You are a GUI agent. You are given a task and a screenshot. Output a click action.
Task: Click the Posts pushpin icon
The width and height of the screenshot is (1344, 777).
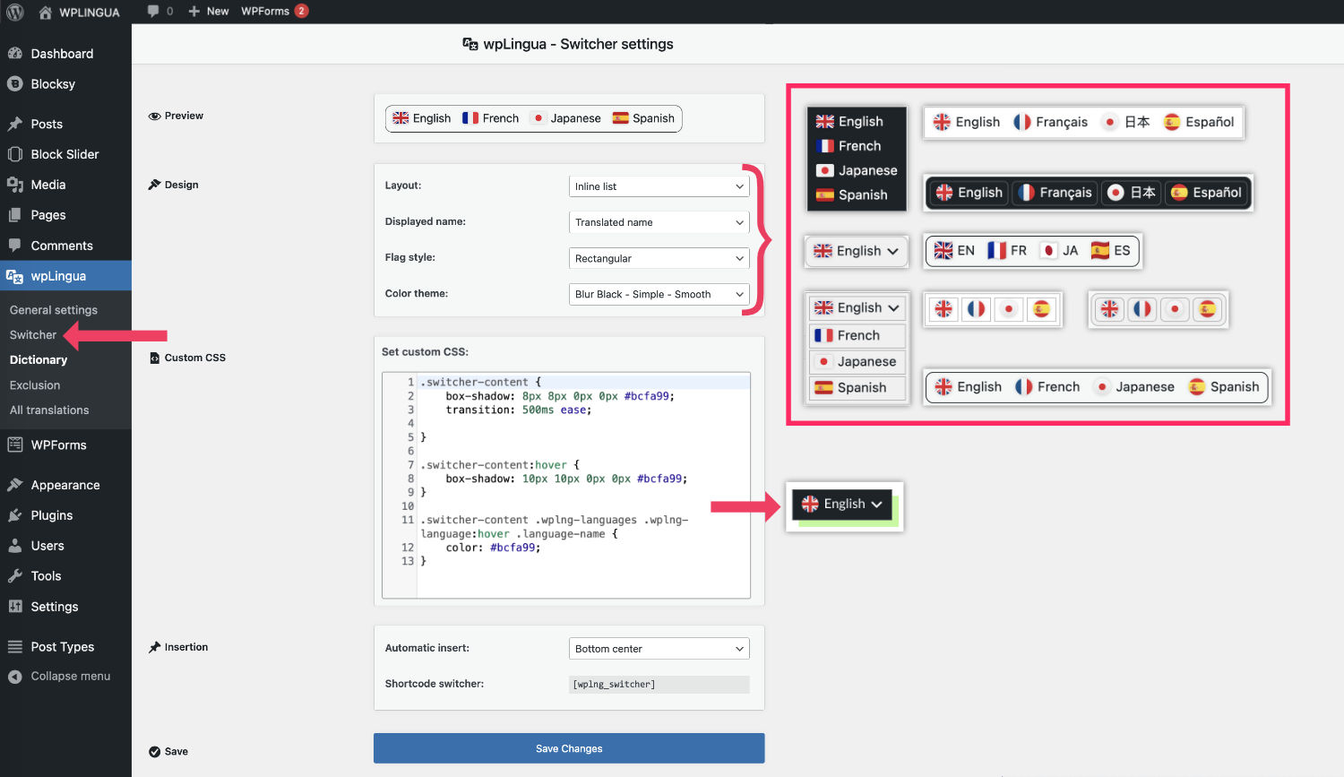coord(15,124)
